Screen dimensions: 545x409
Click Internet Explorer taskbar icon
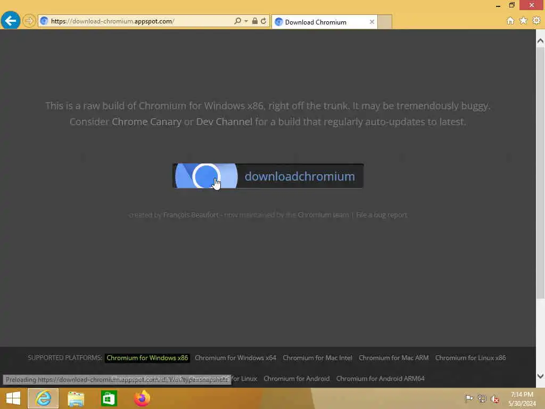pyautogui.click(x=43, y=398)
